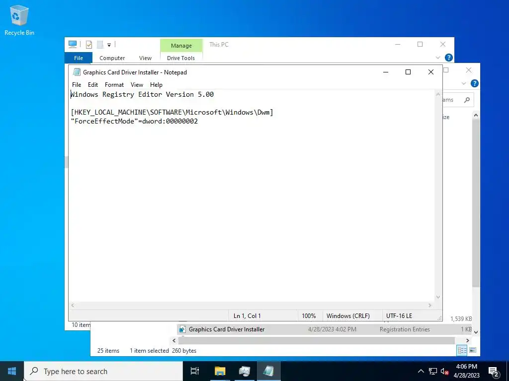Click the Notepad window resize grip
509x381 pixels.
[439, 318]
